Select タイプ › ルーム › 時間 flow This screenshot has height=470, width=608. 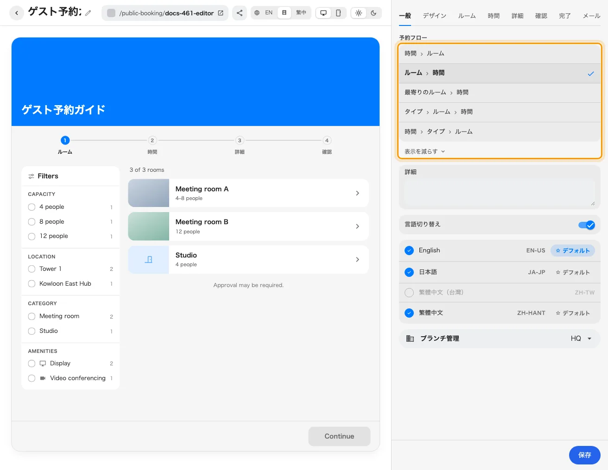coord(500,112)
